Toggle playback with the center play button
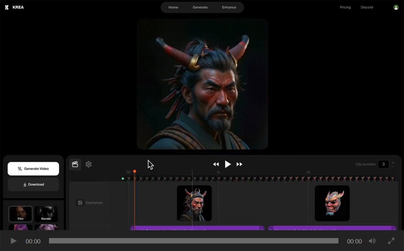The width and height of the screenshot is (404, 251). (x=228, y=164)
